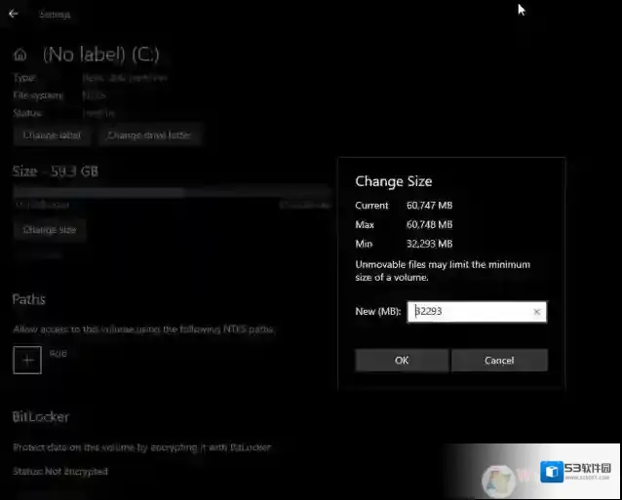622x500 pixels.
Task: Click the Change Size dialog title
Action: pos(393,181)
